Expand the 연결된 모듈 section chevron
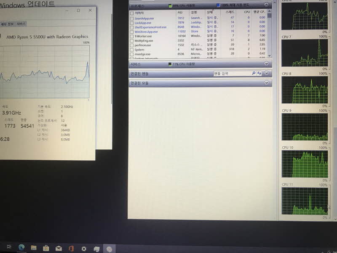Screen dimensions: 337x253 [x=267, y=83]
